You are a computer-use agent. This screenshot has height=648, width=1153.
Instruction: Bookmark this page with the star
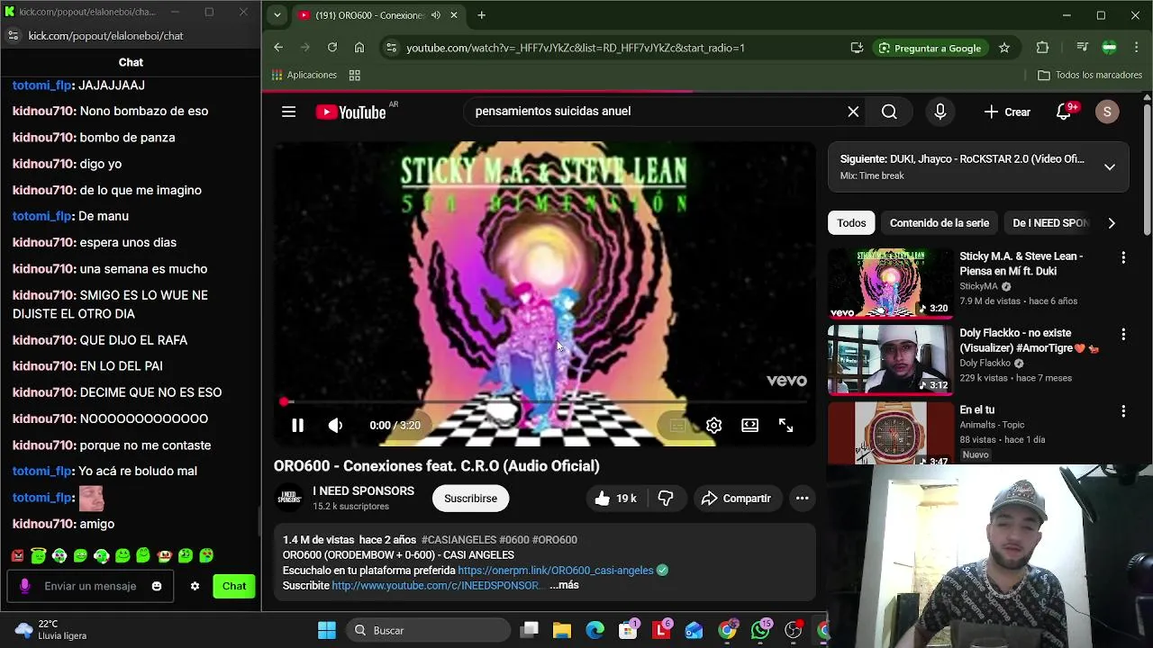1004,48
